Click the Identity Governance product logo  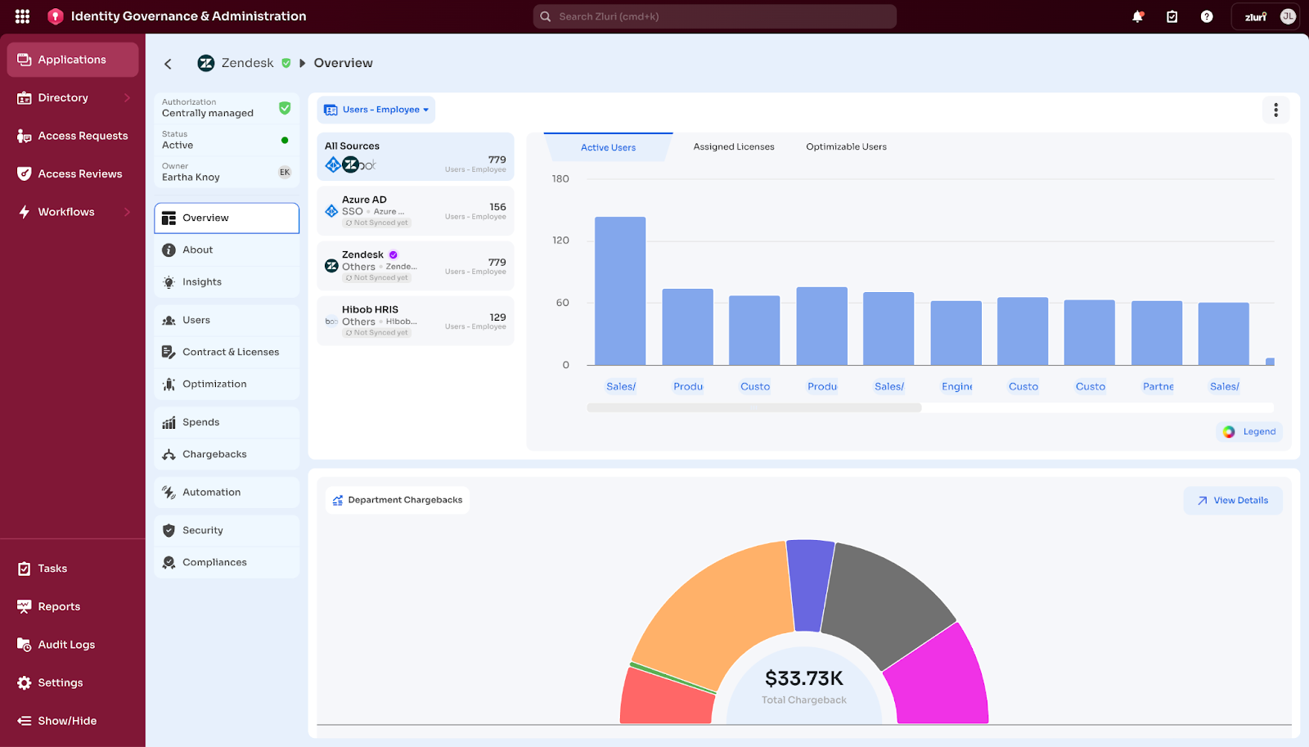[56, 16]
